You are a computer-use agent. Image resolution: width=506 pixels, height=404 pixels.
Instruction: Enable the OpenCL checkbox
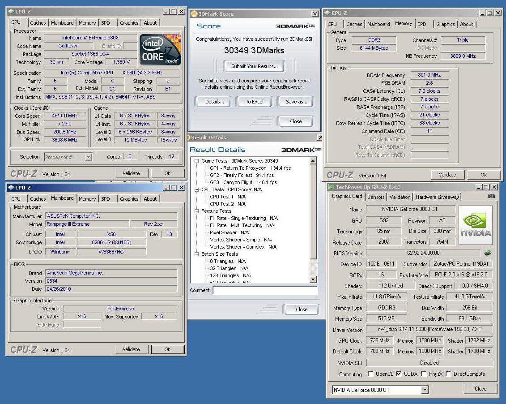(x=370, y=374)
